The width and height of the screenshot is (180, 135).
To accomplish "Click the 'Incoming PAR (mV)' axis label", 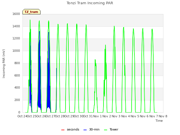I will click(4, 64).
